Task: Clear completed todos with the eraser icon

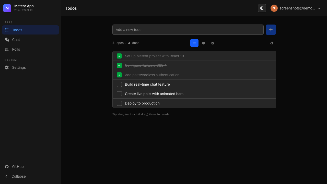Action: click(x=272, y=43)
